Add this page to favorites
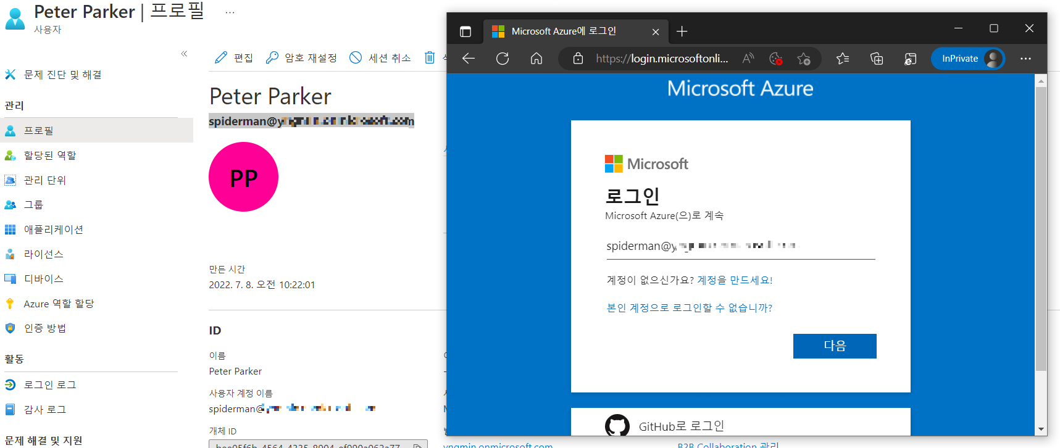 [804, 59]
